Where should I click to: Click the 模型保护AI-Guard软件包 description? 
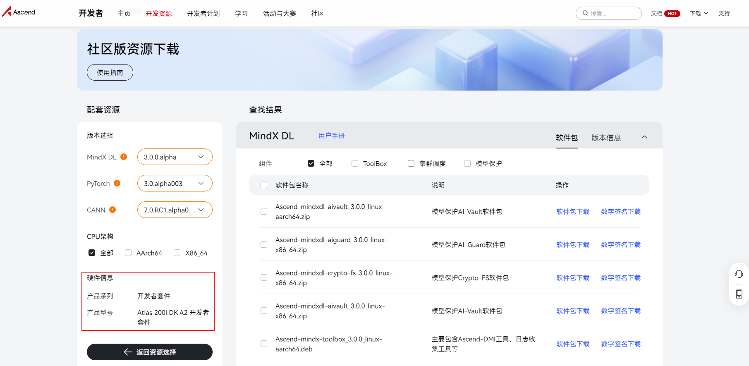[469, 244]
